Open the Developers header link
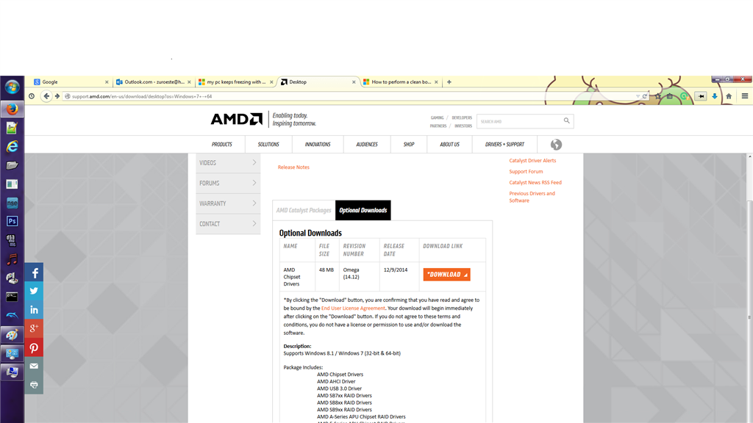 [x=462, y=117]
